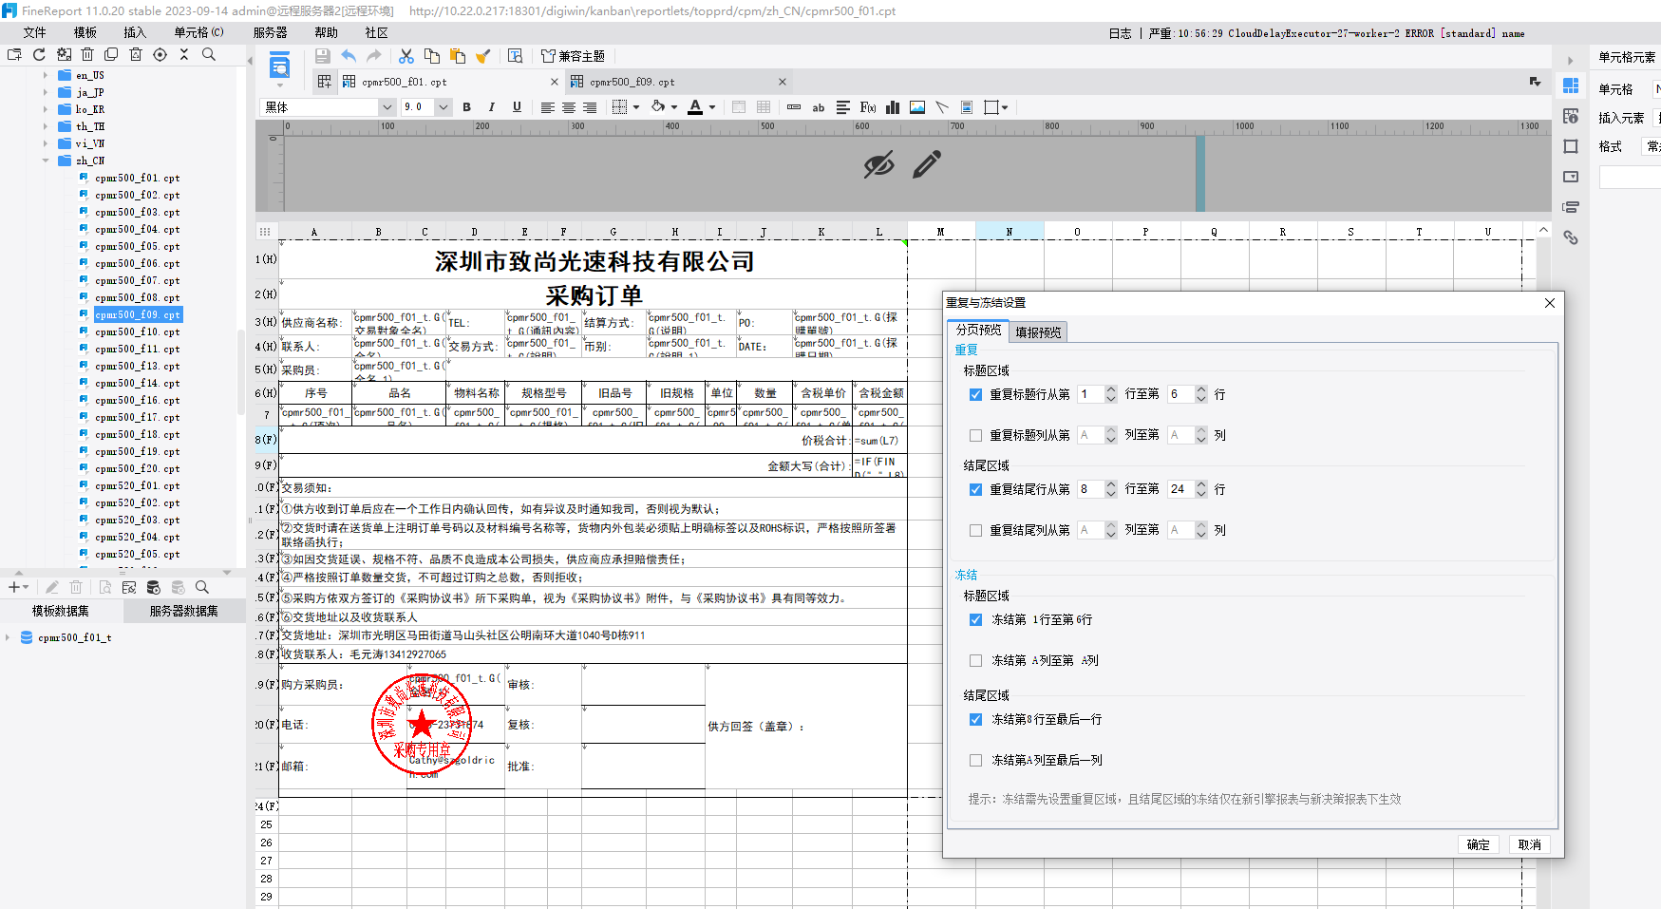Viewport: 1661px width, 909px height.
Task: Toggle underline formatting
Action: click(517, 107)
